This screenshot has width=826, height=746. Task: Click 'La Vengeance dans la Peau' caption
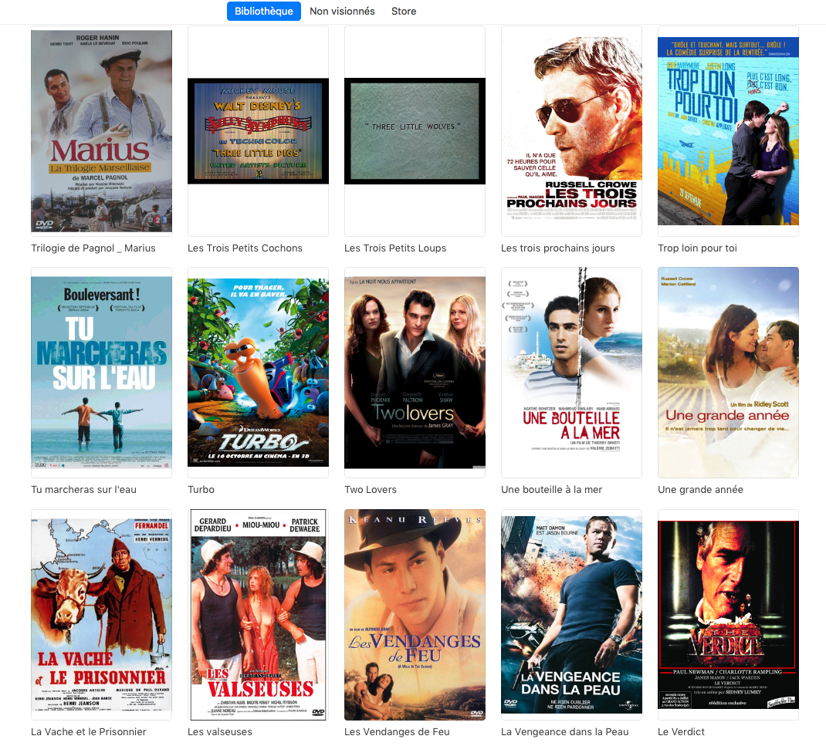point(565,732)
